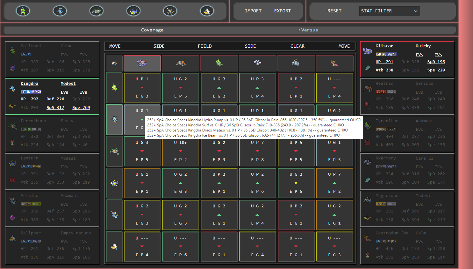
Task: Open Kingdra's EVs link
Action: pyautogui.click(x=64, y=92)
